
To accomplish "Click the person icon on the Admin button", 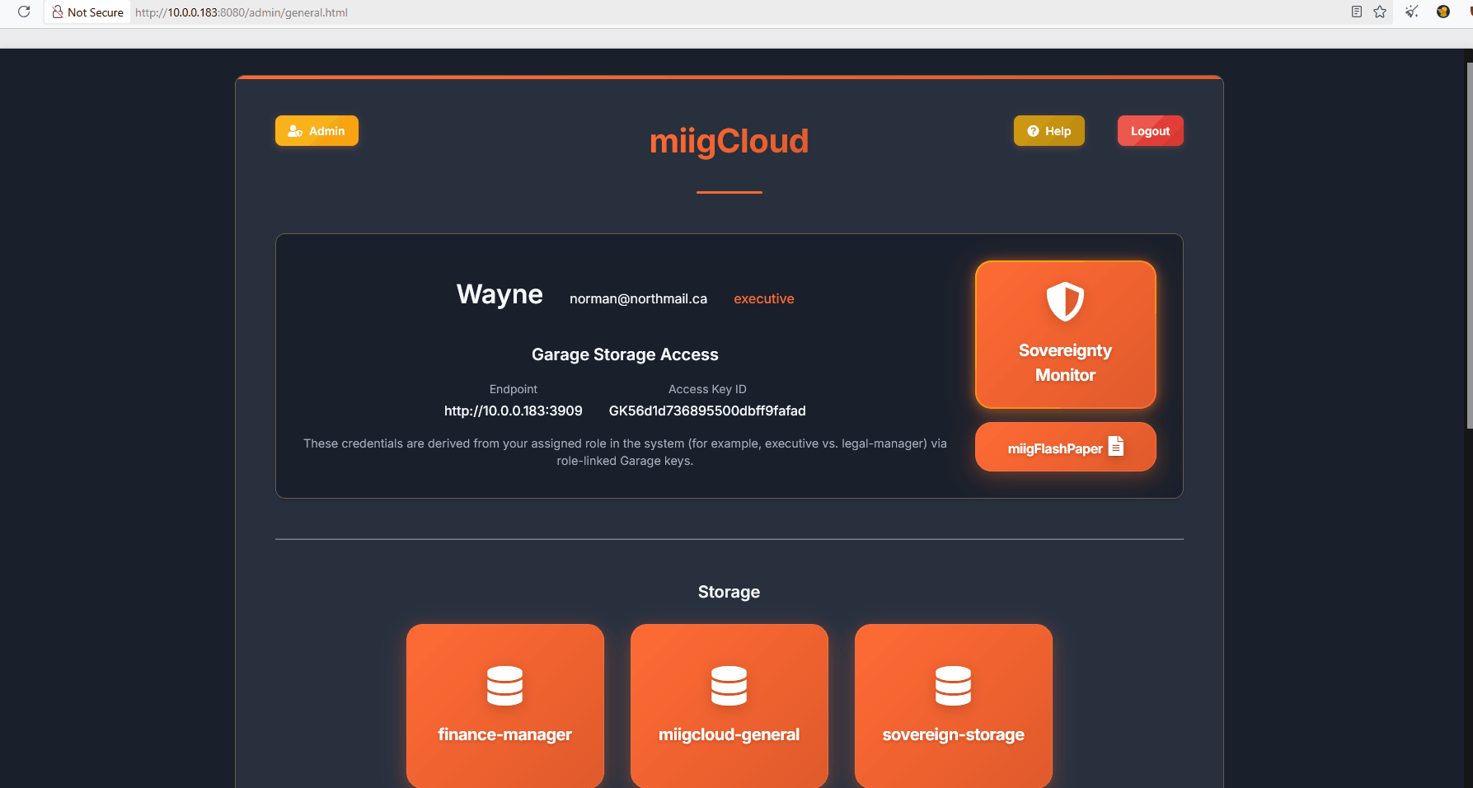I will (x=294, y=130).
